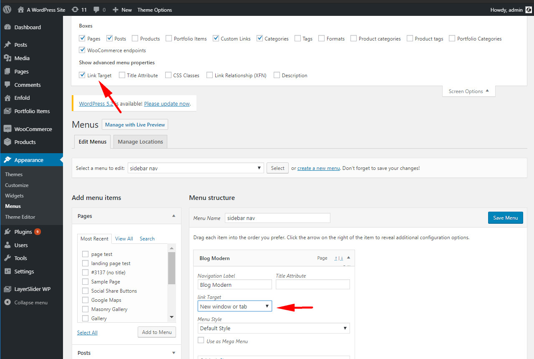Open the Settings icon in sidebar
The image size is (534, 359).
point(8,271)
